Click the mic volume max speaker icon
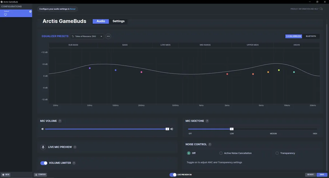329x178 pixels. point(172,129)
